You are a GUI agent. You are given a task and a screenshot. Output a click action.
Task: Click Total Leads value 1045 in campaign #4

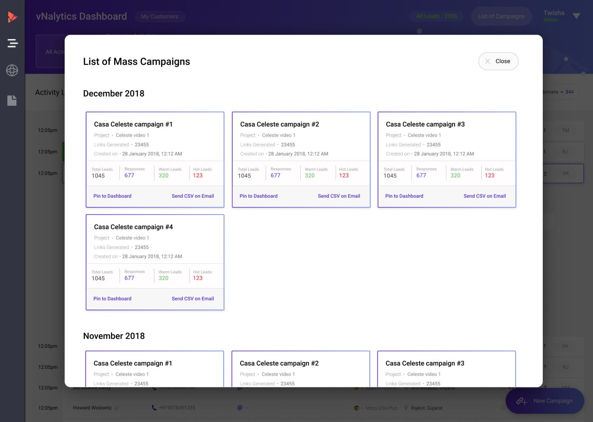tap(98, 279)
